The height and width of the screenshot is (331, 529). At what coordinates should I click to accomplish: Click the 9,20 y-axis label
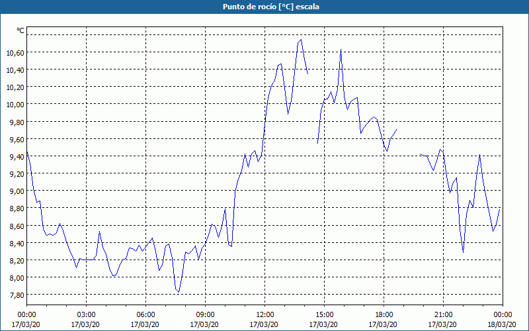[17, 173]
